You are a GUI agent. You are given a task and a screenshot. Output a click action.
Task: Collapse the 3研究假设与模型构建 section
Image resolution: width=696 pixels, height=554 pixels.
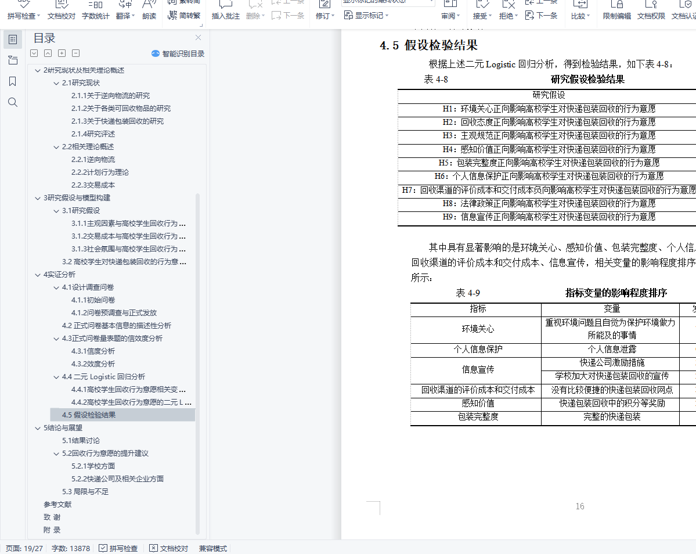point(38,199)
